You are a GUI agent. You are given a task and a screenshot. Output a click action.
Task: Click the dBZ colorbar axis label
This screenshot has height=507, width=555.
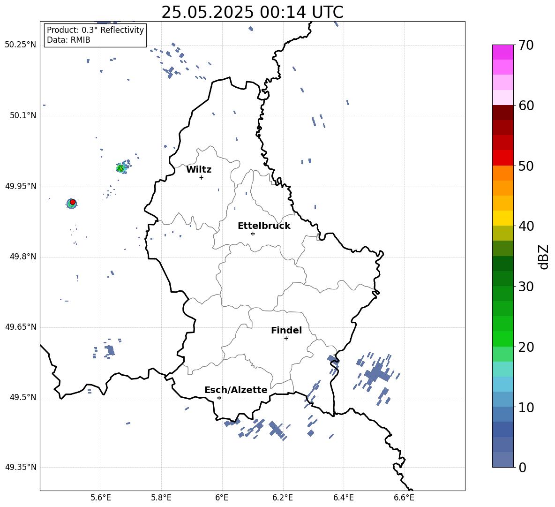544,257
